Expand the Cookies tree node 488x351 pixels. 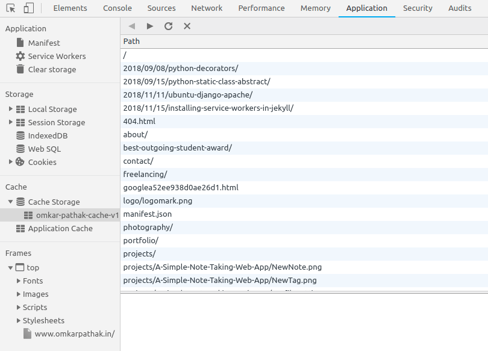[11, 162]
